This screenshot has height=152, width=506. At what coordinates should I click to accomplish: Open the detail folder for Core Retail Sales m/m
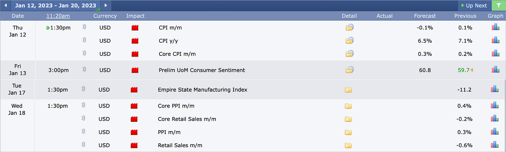coord(348,119)
